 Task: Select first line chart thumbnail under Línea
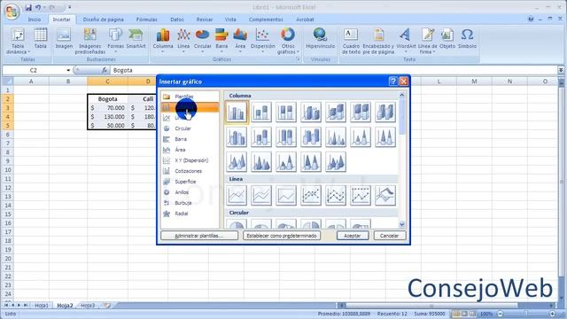(237, 195)
